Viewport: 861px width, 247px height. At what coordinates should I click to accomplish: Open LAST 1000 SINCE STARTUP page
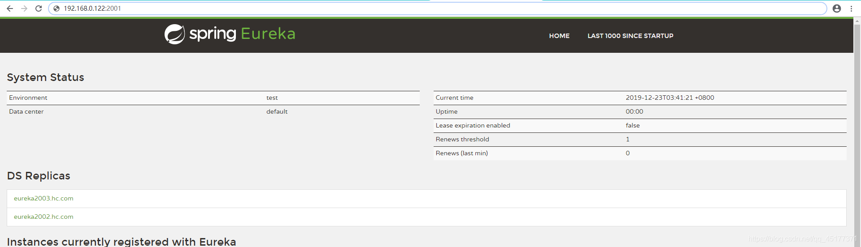tap(631, 36)
